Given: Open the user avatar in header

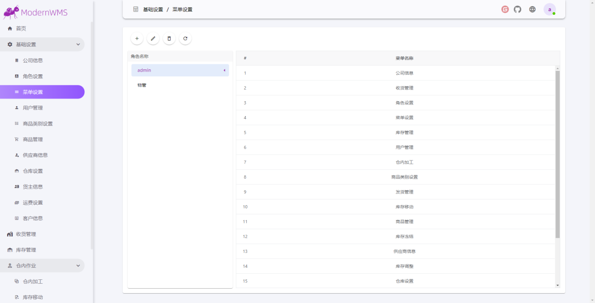Looking at the screenshot, I should click(x=549, y=9).
